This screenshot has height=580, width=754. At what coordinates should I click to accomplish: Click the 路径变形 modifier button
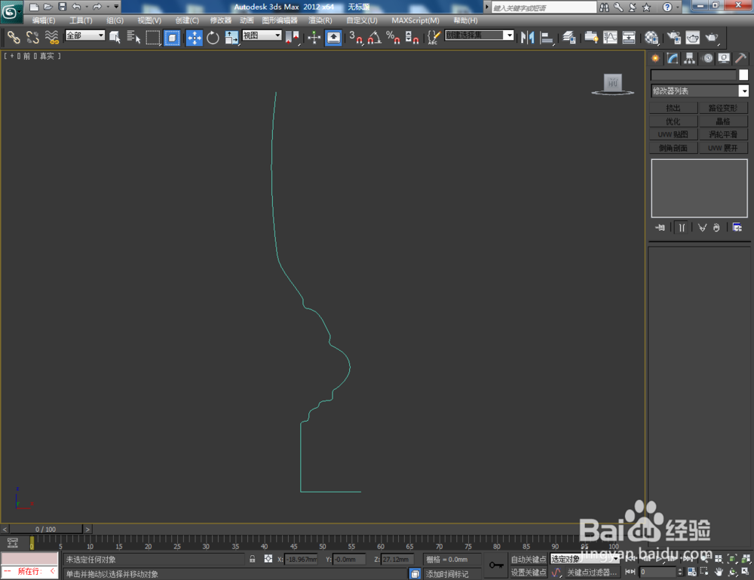[x=723, y=108]
